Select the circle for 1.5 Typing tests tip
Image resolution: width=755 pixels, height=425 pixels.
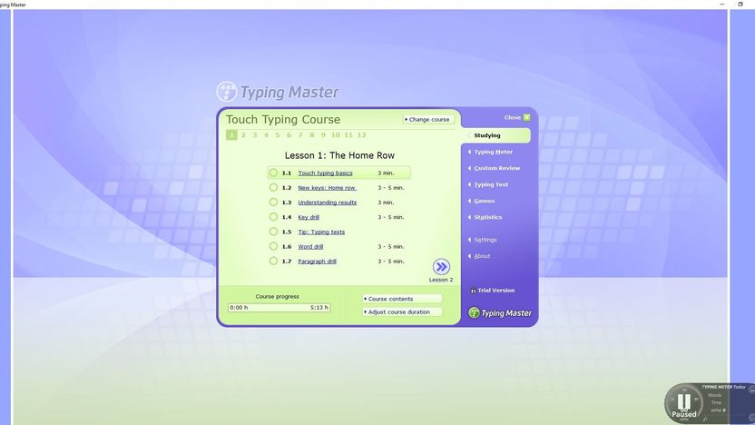pos(273,232)
